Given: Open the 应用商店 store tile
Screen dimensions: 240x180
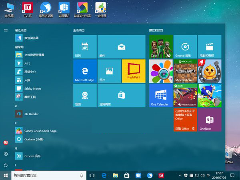Looking at the screenshot, I should tap(121, 95).
